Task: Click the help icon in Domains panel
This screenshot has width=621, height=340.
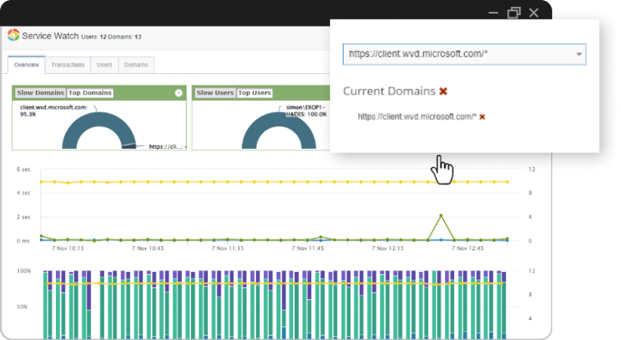Action: pos(178,93)
